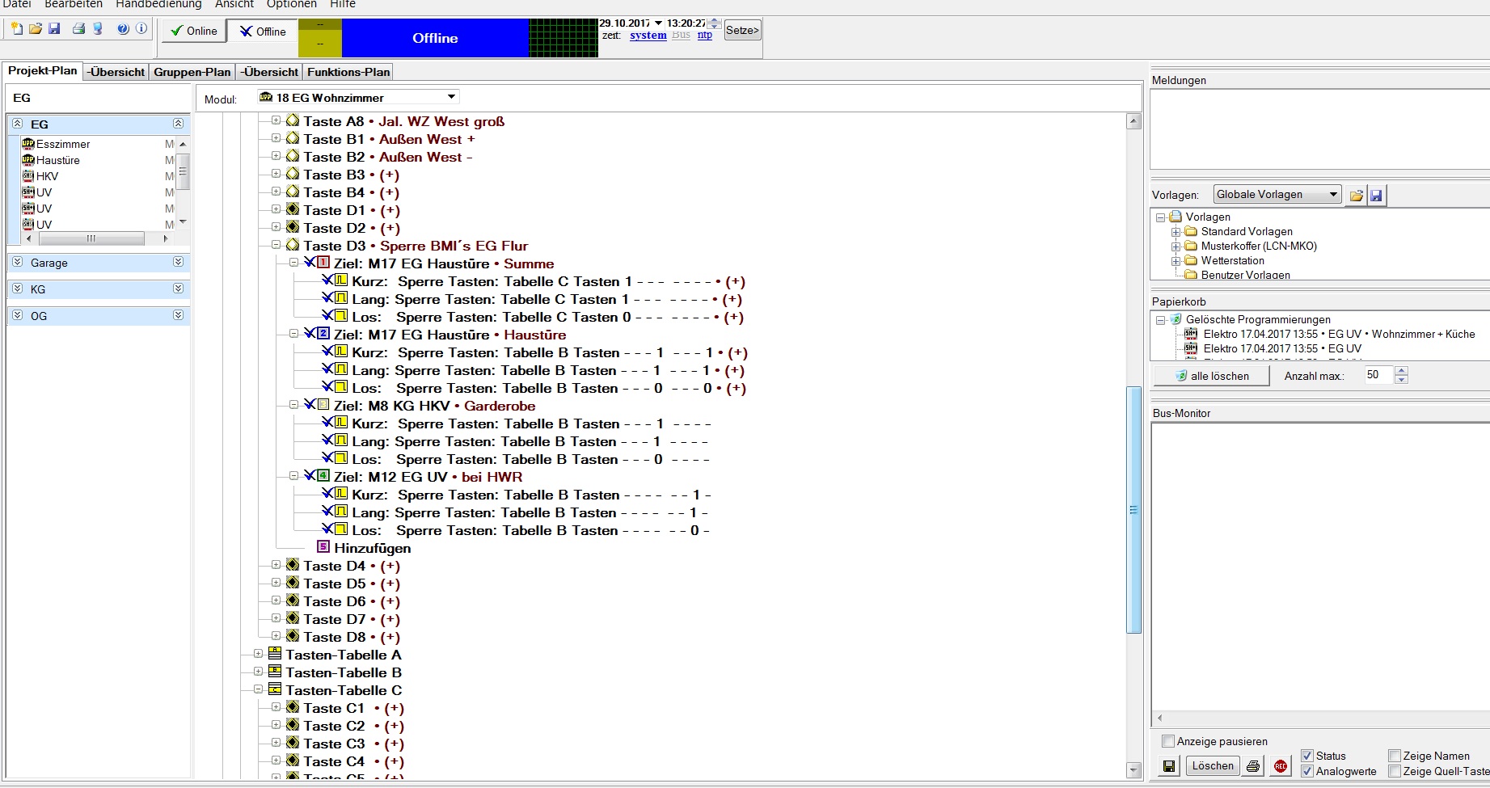This screenshot has height=788, width=1490.
Task: Open the Modul dropdown 18 EG Wohnzimmer
Action: 451,97
